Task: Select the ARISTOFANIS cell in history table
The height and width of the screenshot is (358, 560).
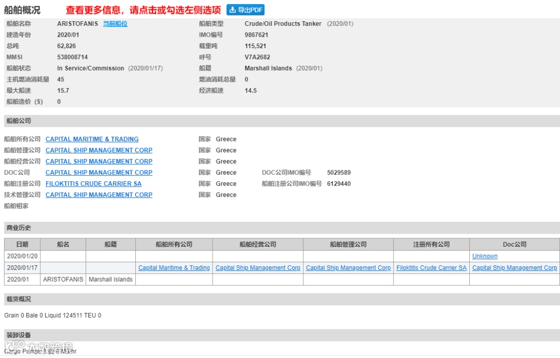Action: [63, 279]
